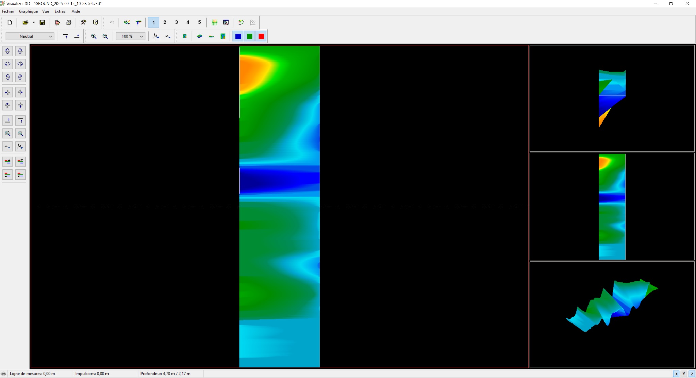
Task: Increase amplitude with left sidebar M+ button
Action: tap(20, 147)
